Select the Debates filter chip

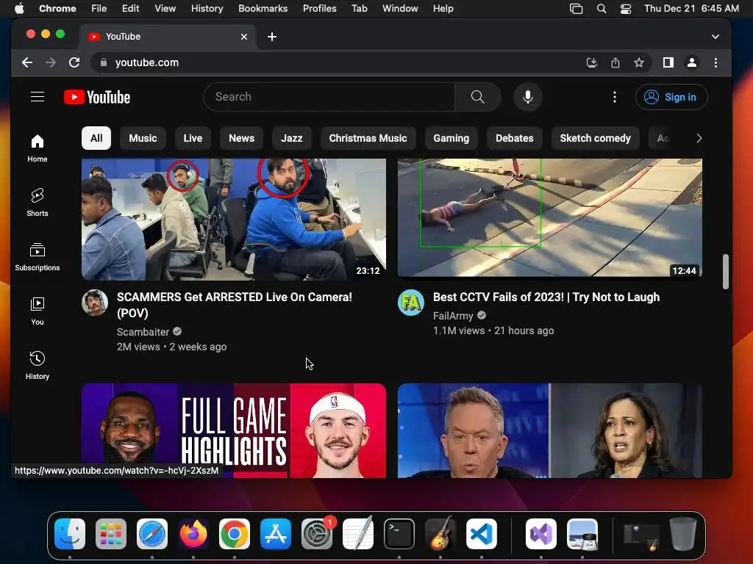514,138
